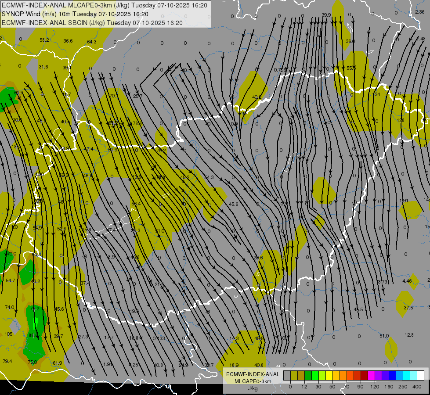Choose the yellow legend color swatch
430x395 pixels.
coord(329,375)
